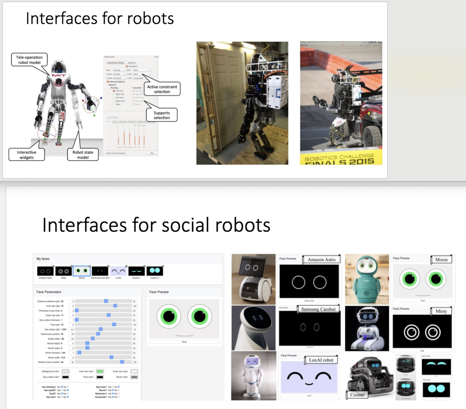This screenshot has width=466, height=409.
Task: Open the l_hand dropdown showing ee fixed
Action: [x=119, y=74]
